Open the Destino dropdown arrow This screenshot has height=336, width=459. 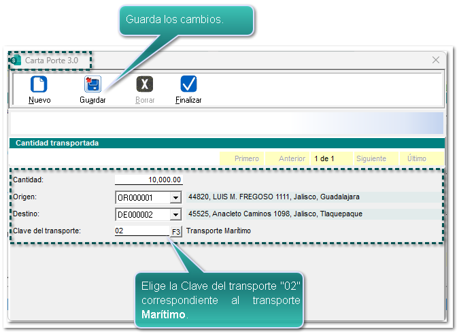click(x=175, y=215)
